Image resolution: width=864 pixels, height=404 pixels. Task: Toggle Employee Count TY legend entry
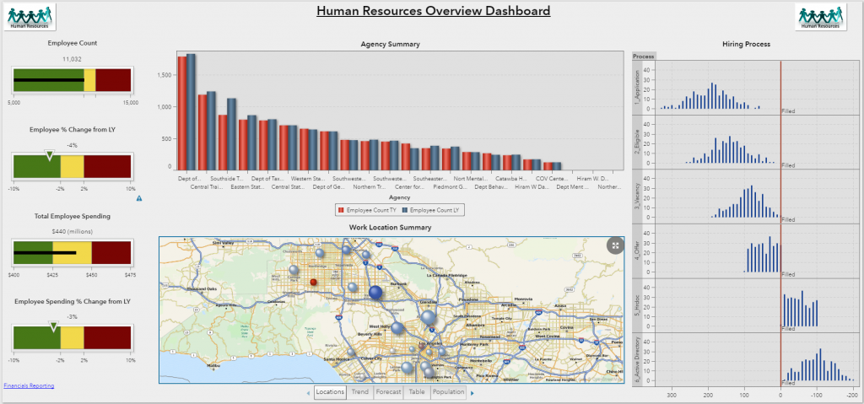369,208
